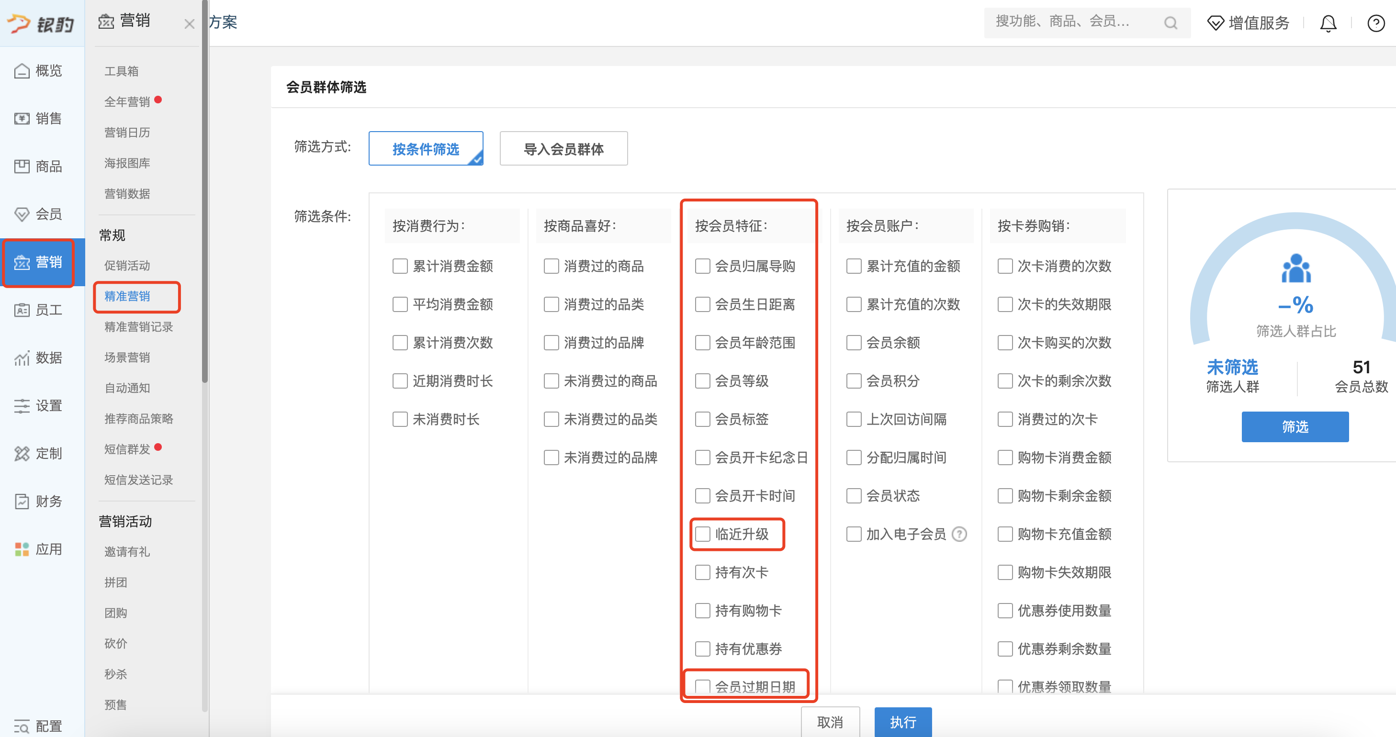The height and width of the screenshot is (737, 1396).
Task: Check 会员等级
Action: point(702,381)
